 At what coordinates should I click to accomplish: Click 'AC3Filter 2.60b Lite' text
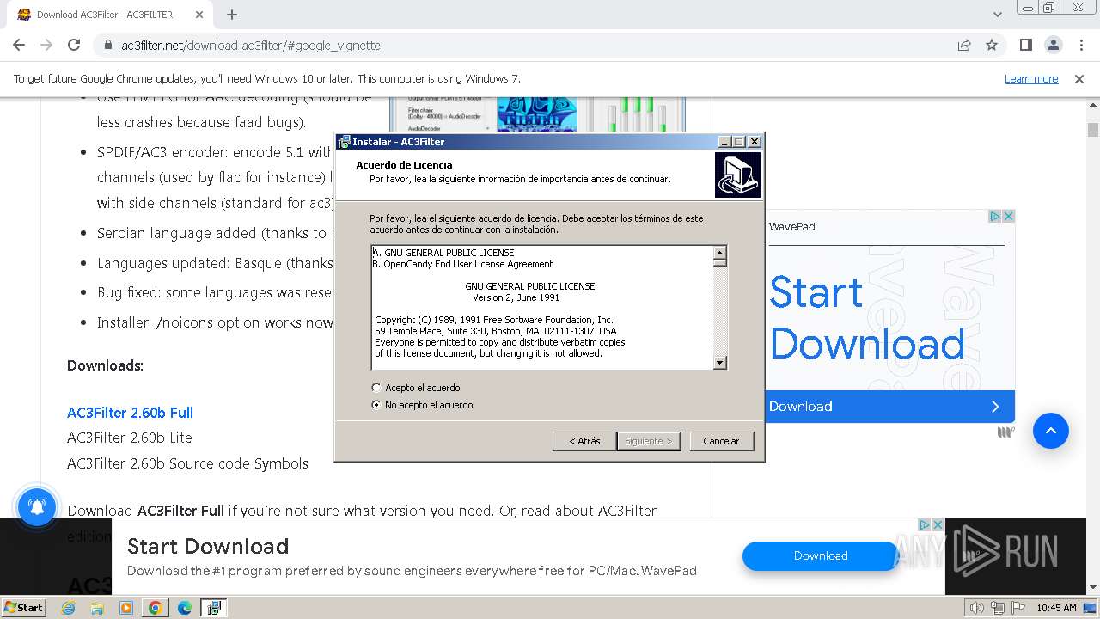[130, 438]
